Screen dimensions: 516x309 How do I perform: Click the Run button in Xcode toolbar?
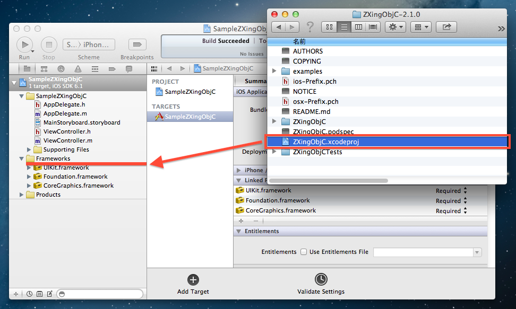[x=24, y=45]
